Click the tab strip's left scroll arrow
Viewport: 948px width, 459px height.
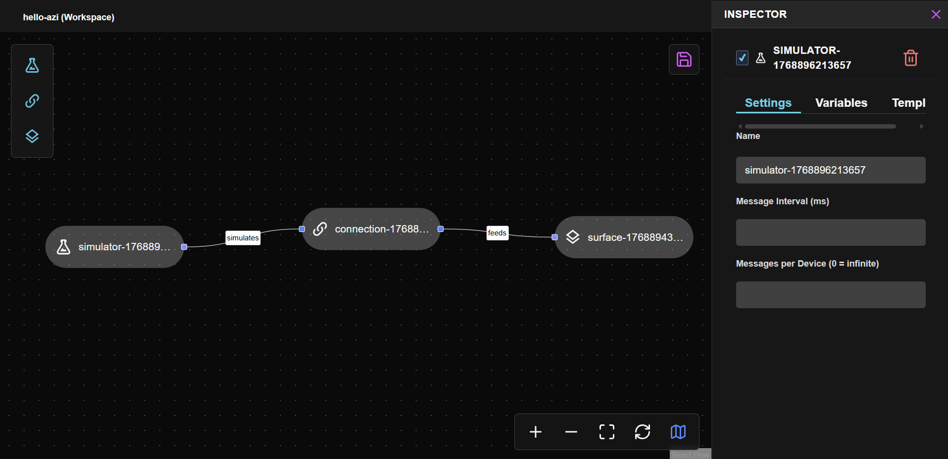(x=740, y=127)
